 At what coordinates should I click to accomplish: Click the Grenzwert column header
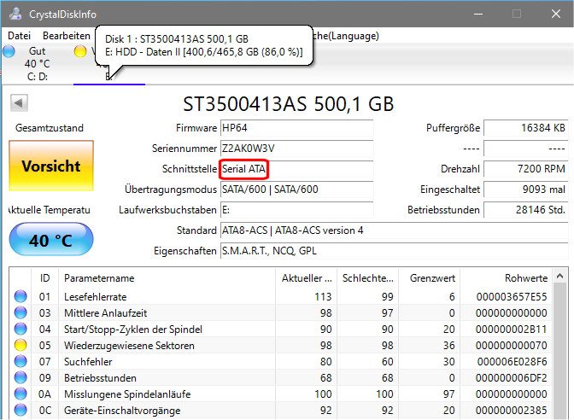[429, 278]
